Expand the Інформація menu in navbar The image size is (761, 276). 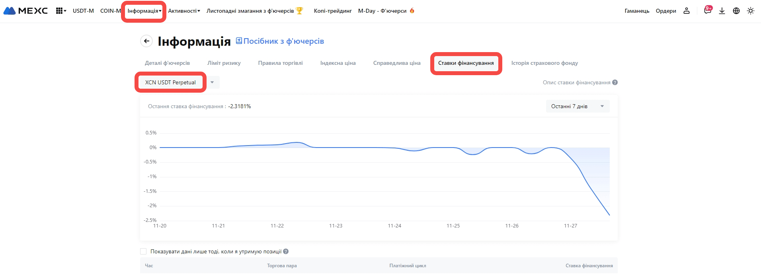[144, 11]
